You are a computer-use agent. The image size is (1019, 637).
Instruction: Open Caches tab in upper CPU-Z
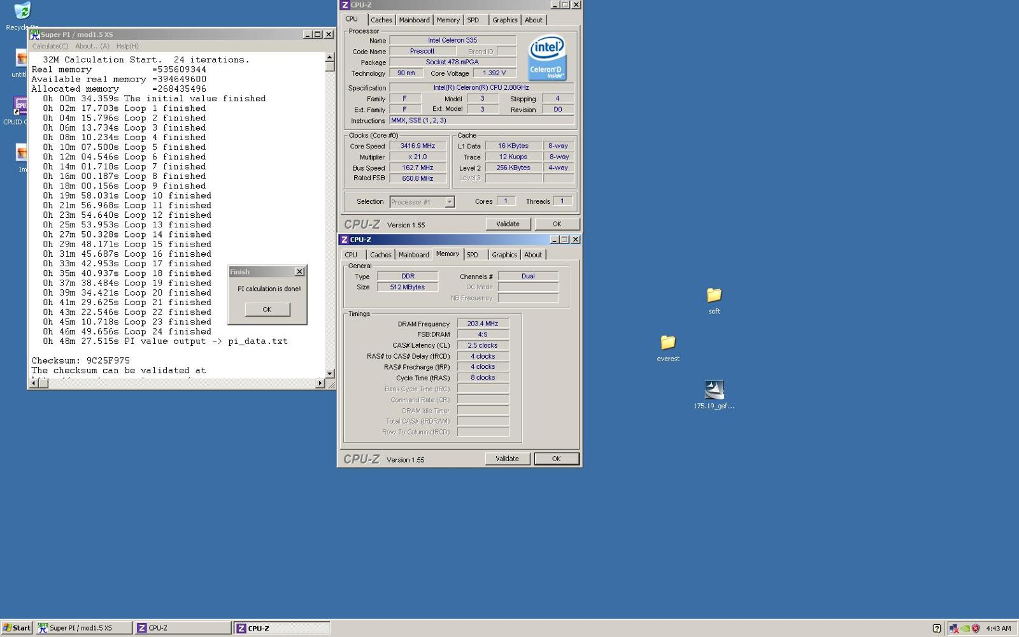381,20
